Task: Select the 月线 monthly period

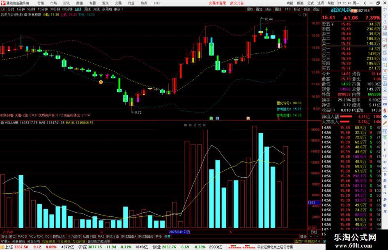Action: pyautogui.click(x=96, y=9)
